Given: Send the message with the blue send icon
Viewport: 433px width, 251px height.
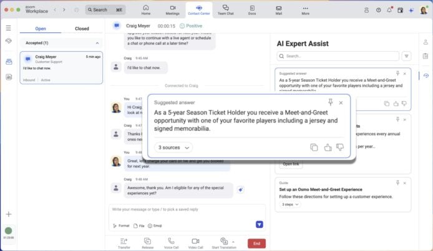Looking at the screenshot, I should [260, 224].
